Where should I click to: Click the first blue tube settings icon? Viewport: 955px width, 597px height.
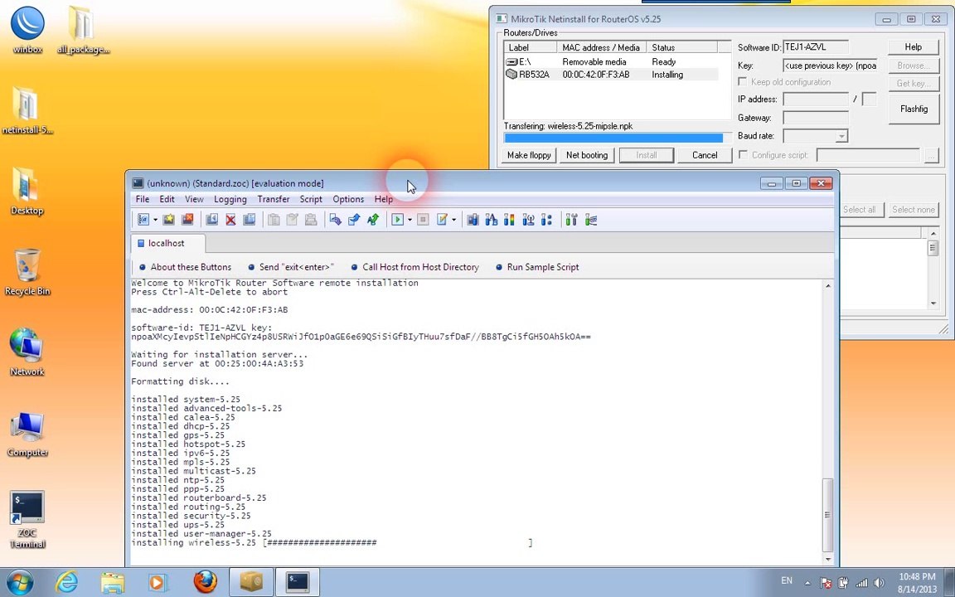[473, 220]
